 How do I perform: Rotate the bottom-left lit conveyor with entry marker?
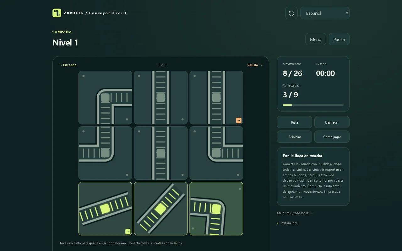[x=105, y=209]
